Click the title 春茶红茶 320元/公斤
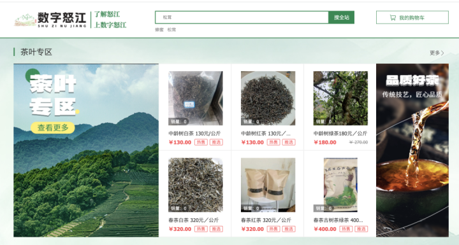This screenshot has height=245, width=459. [266, 220]
